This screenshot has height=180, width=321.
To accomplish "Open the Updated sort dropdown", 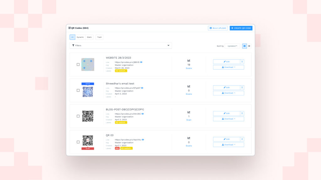I will 232,46.
